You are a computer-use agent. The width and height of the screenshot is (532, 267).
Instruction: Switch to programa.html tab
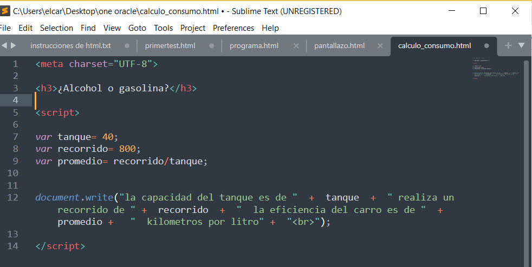(x=254, y=46)
